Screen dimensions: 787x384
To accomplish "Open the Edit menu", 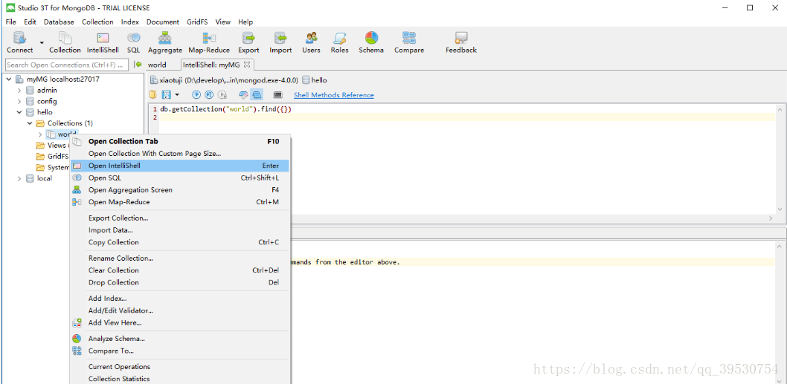I will pos(30,22).
